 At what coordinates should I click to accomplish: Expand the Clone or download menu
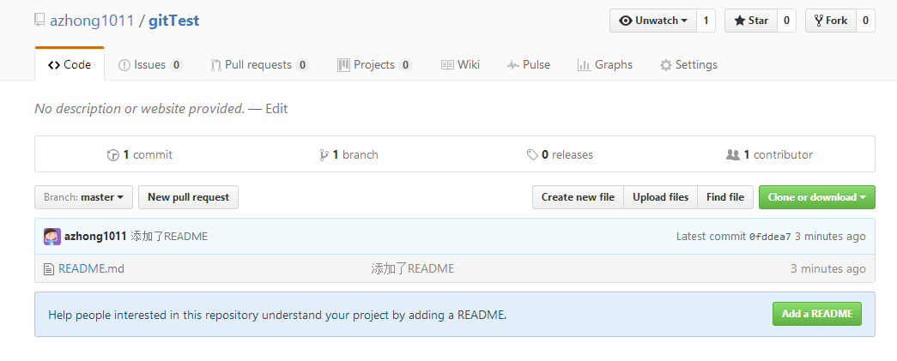pos(817,197)
